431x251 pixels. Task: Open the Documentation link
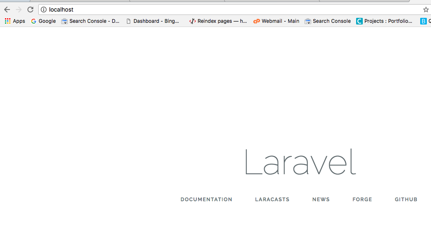click(206, 200)
